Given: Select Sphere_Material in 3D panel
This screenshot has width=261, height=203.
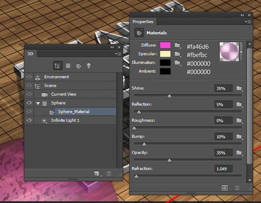Looking at the screenshot, I should click(70, 112).
